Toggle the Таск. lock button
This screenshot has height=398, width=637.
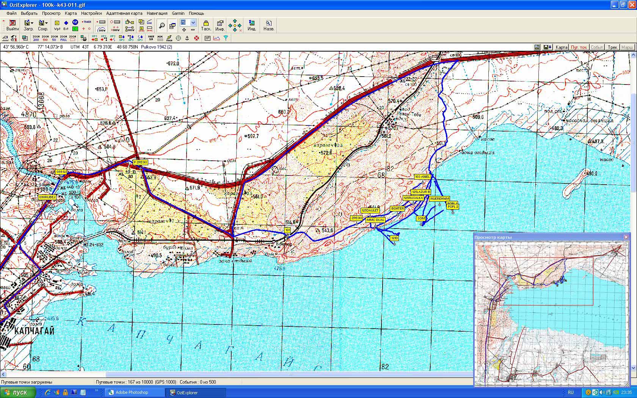[x=206, y=25]
